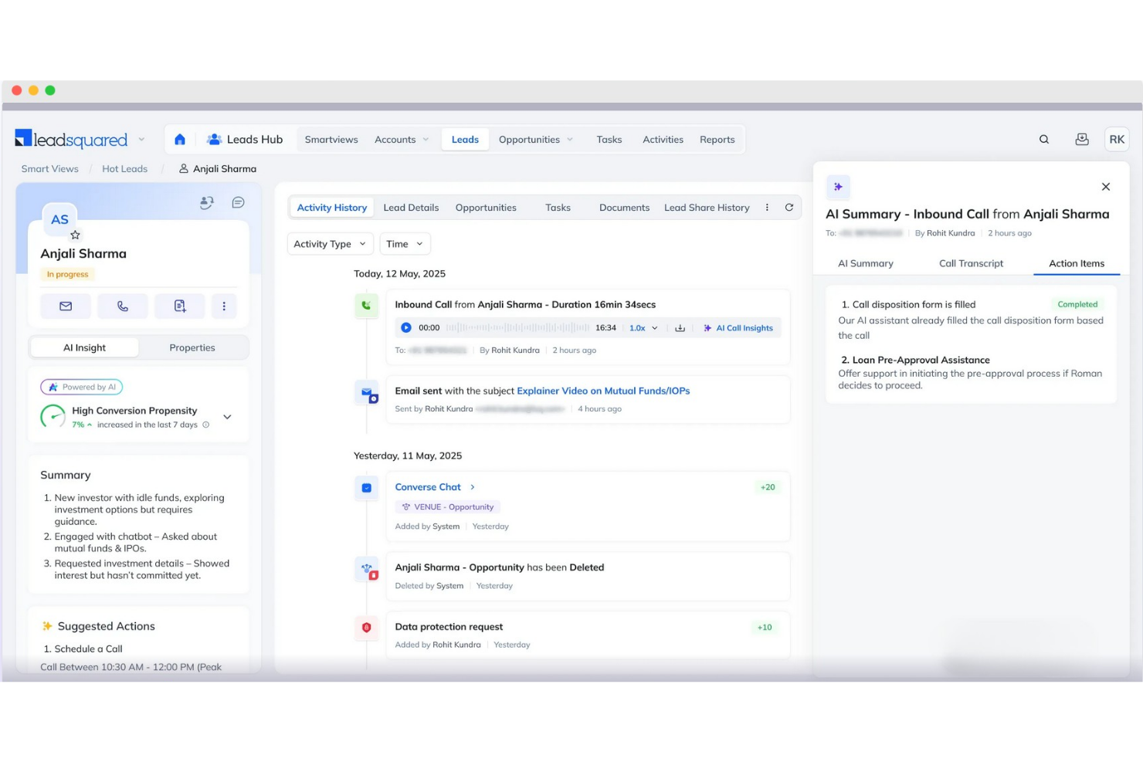This screenshot has width=1143, height=762.
Task: Open the Converse Chat activity link
Action: [428, 487]
